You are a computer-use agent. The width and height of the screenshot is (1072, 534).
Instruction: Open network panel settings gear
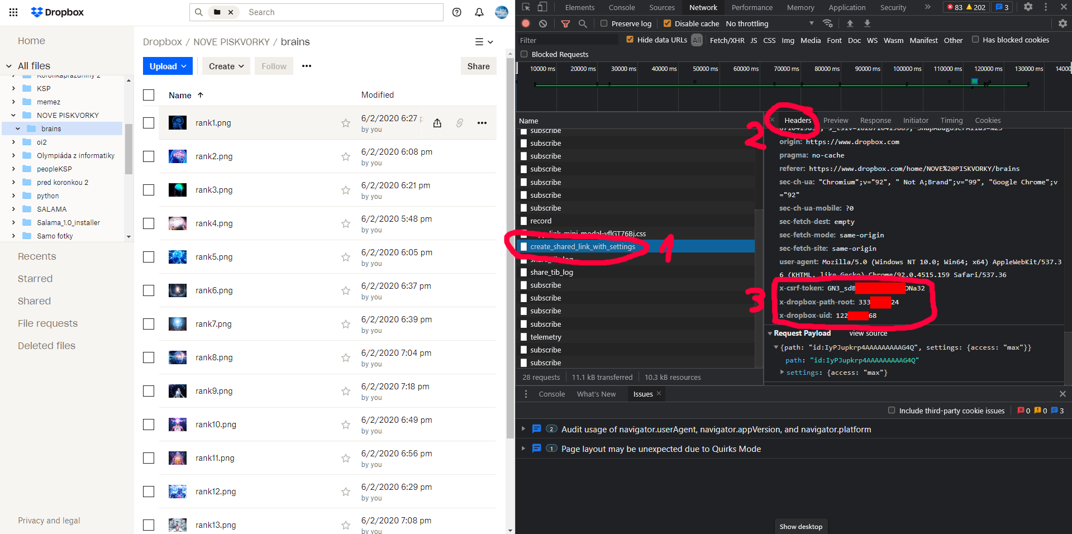pyautogui.click(x=1063, y=23)
